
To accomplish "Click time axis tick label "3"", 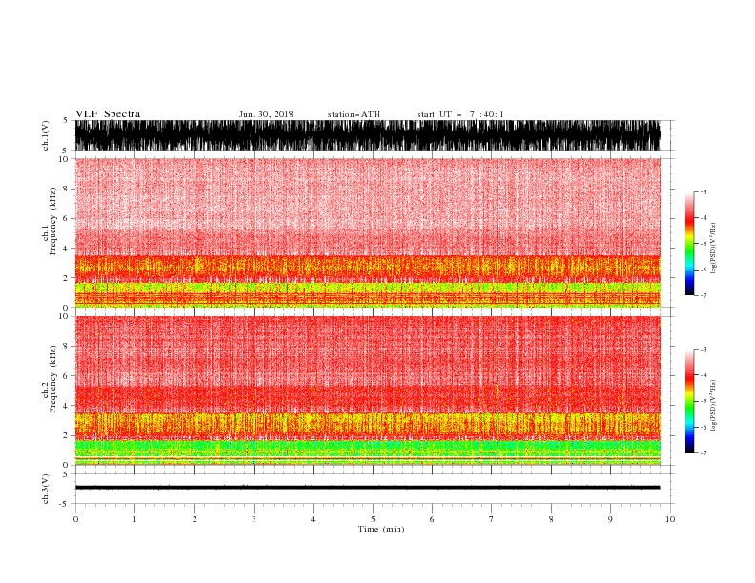I will [254, 519].
